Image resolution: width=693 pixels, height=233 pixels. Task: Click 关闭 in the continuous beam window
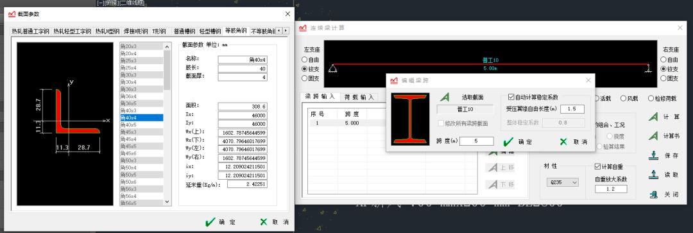tap(664, 194)
